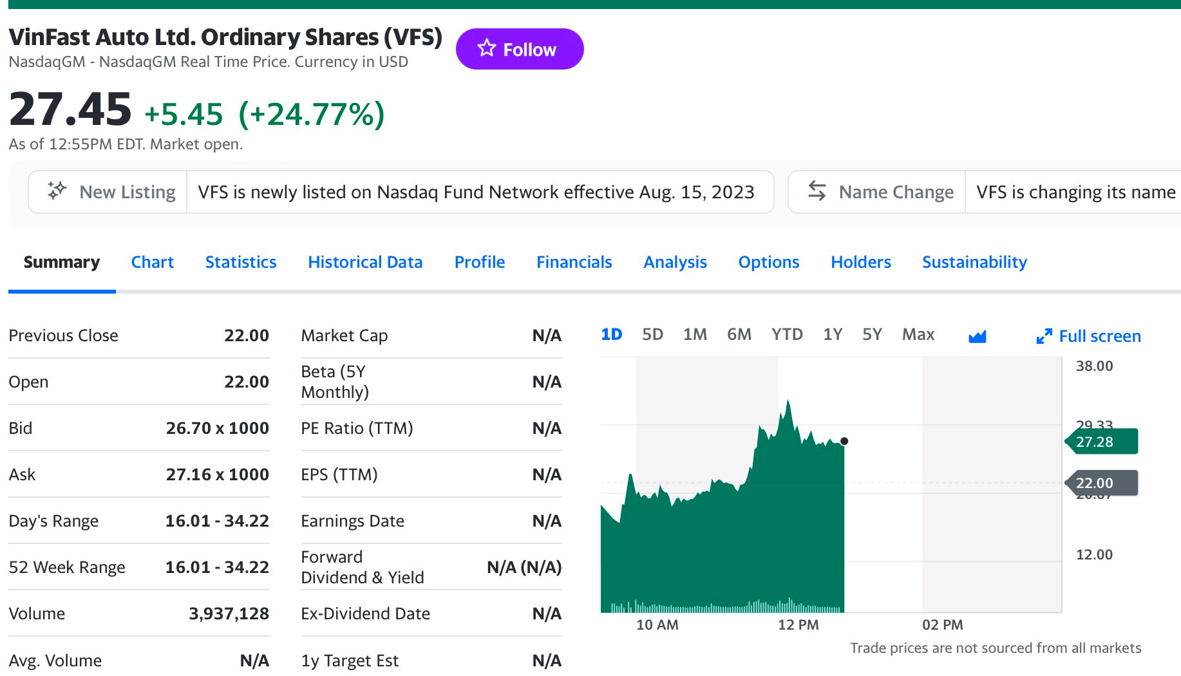Click the 12 PM chart axis label

point(798,624)
